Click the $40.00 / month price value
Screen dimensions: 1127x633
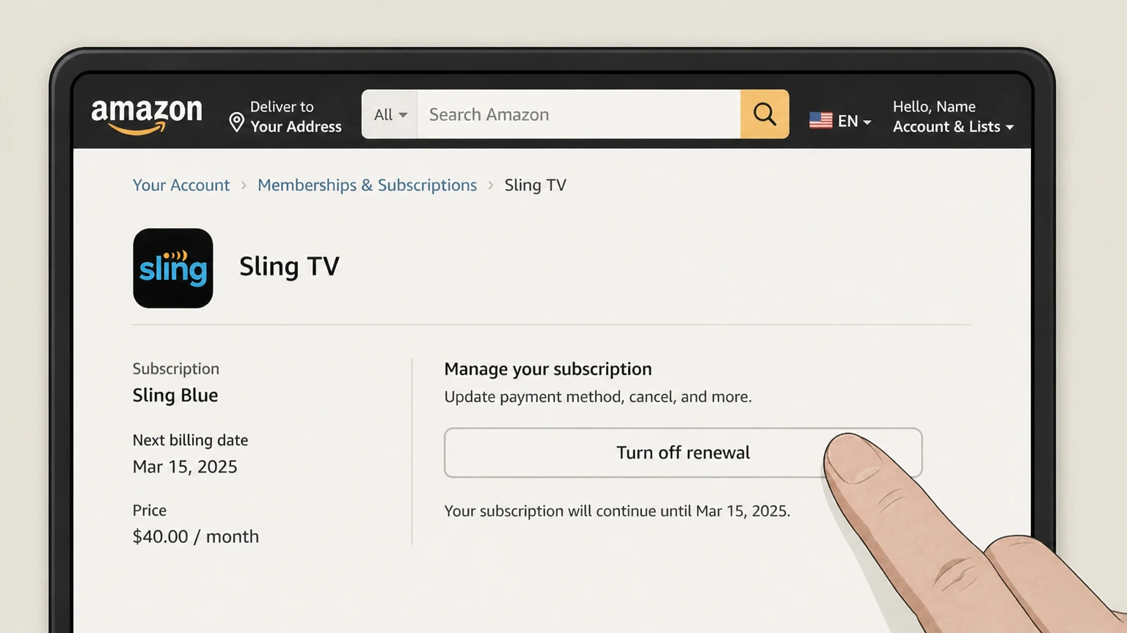(x=196, y=536)
